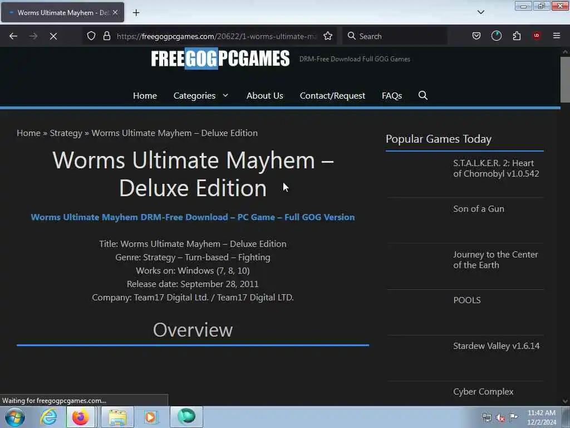Open the Contact/Request page
This screenshot has width=570, height=428.
coord(332,96)
